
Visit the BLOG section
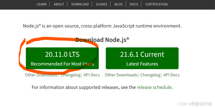(x=118, y=4)
